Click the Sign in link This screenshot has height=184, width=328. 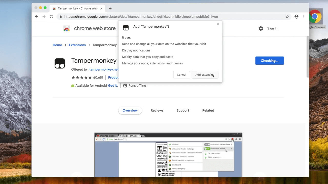(272, 28)
